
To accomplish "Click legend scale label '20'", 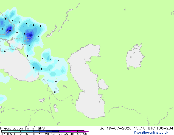I will tap(47, 134).
